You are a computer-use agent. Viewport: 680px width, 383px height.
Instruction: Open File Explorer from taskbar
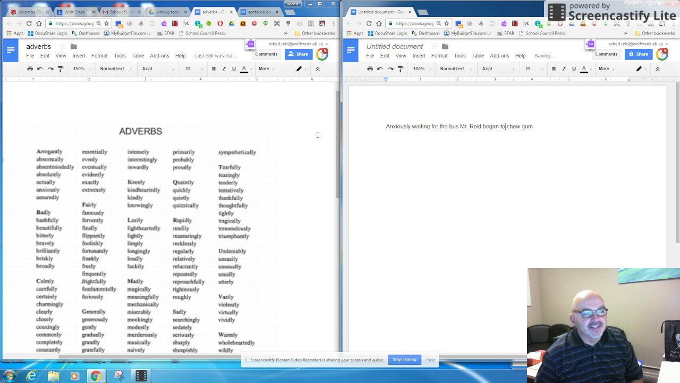click(x=53, y=376)
